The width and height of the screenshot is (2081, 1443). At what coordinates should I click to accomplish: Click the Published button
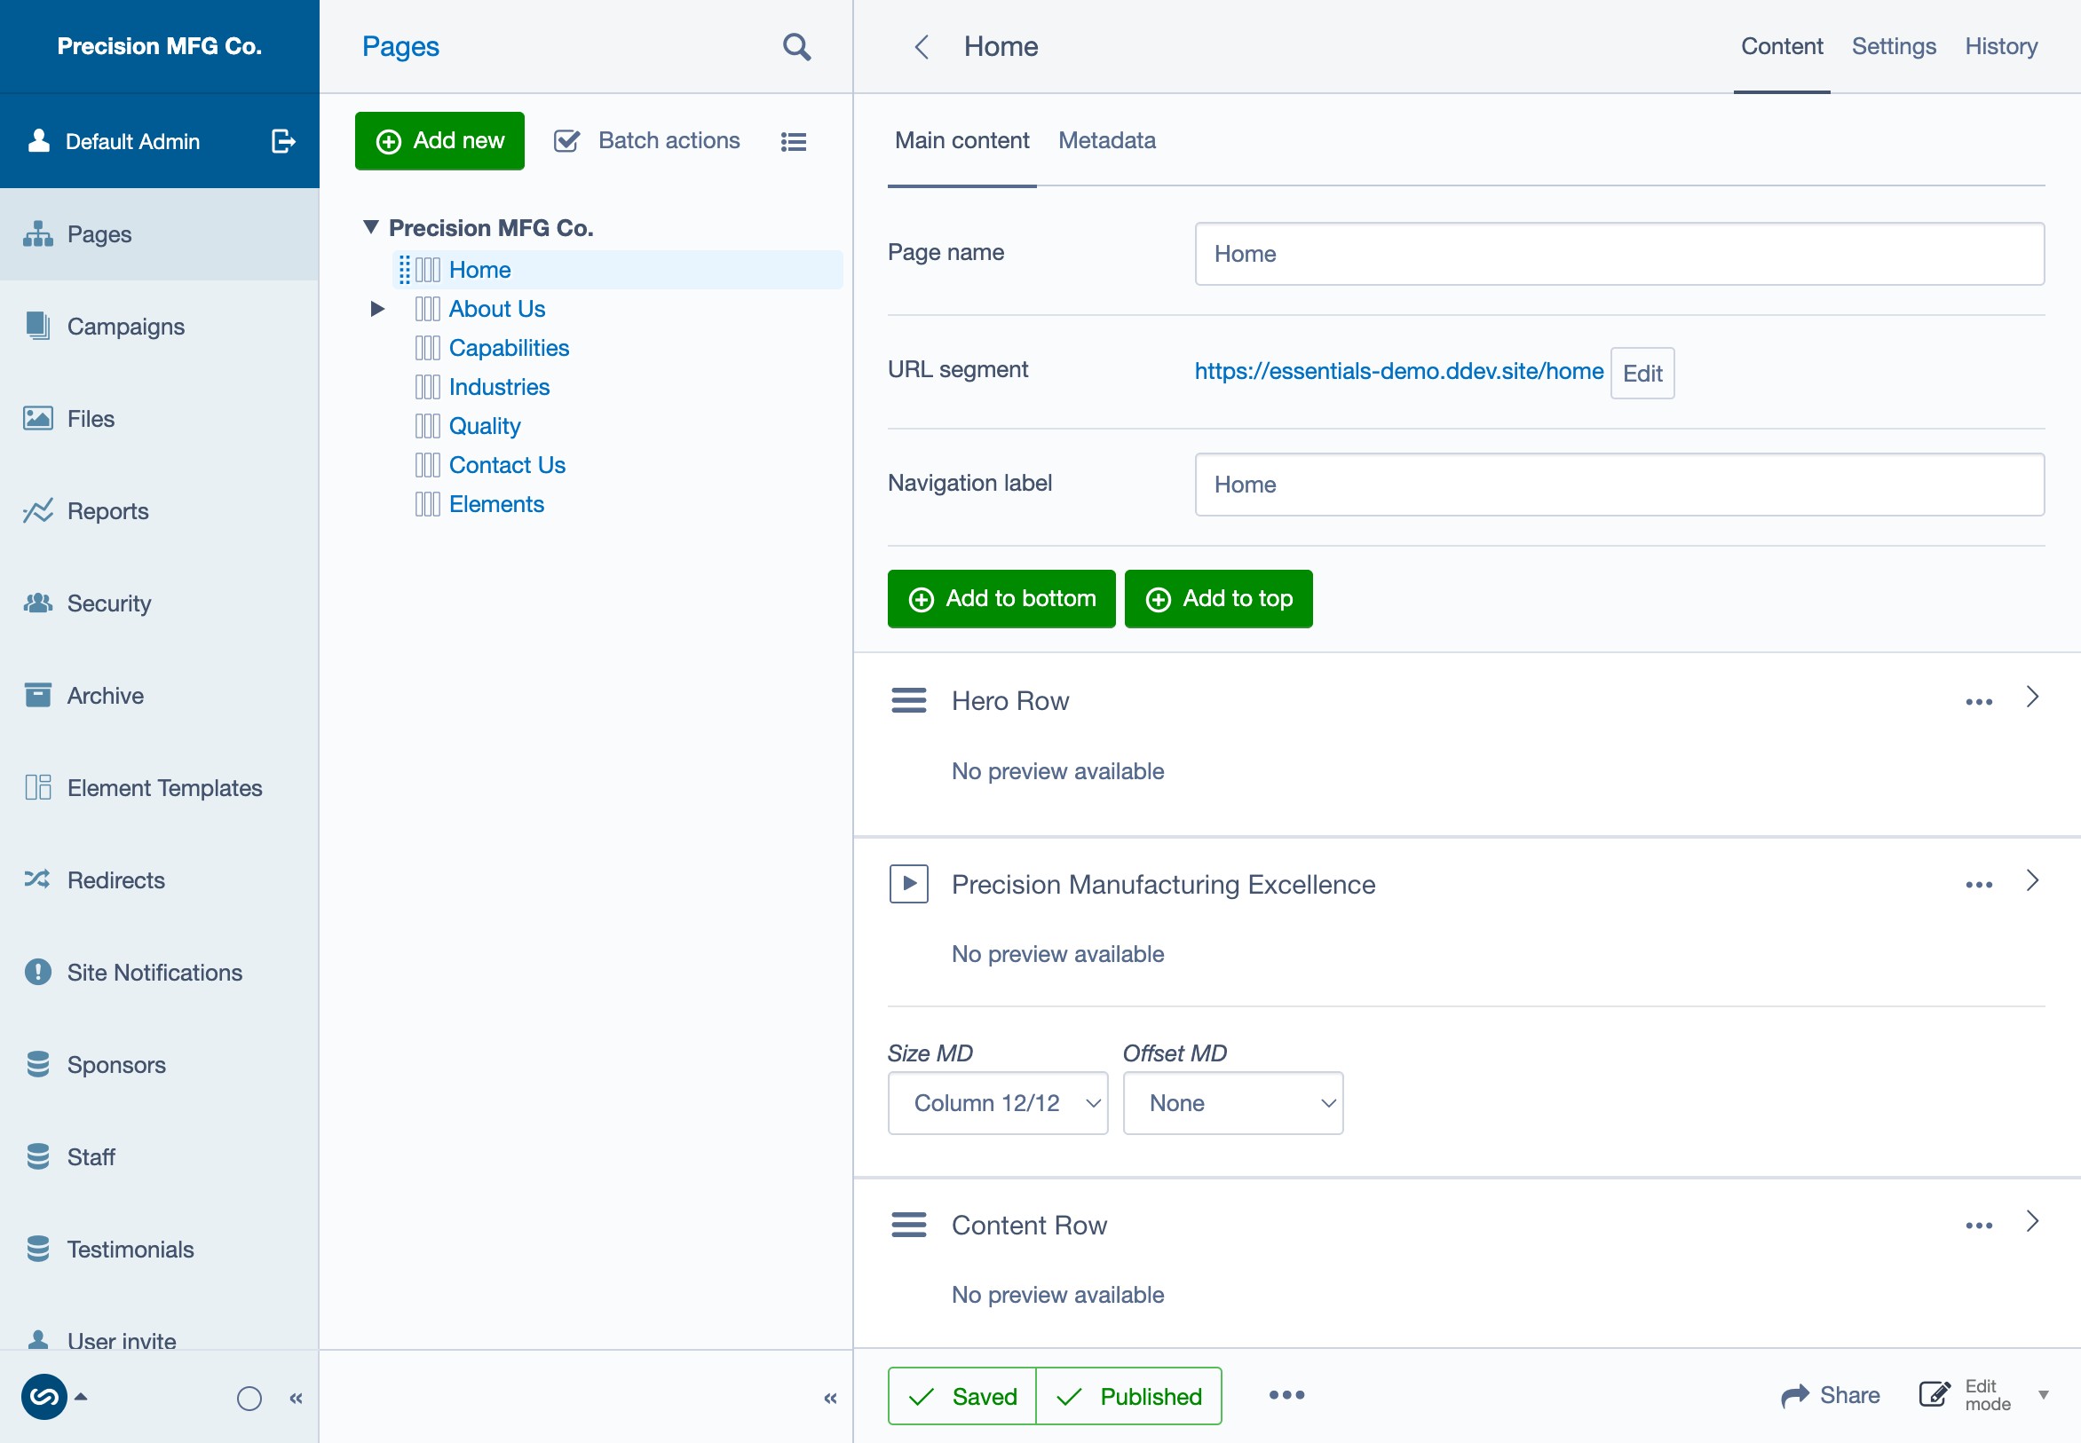pos(1128,1396)
